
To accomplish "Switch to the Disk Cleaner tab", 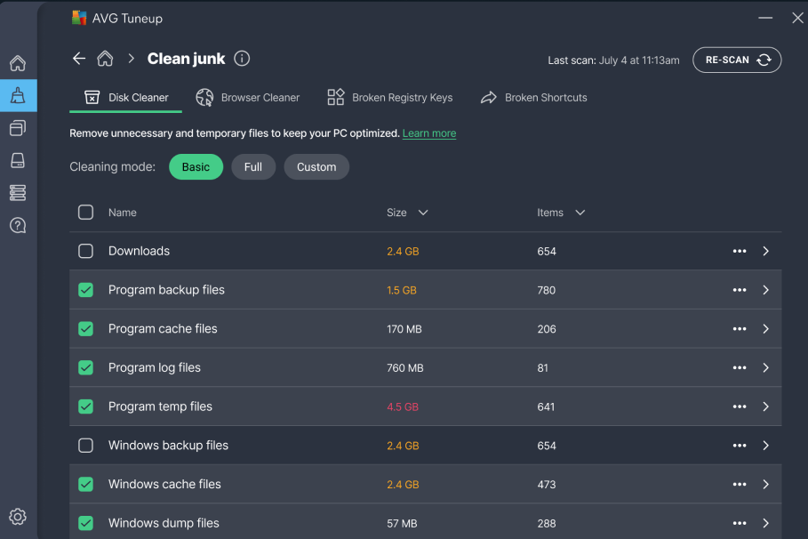I will [x=125, y=98].
